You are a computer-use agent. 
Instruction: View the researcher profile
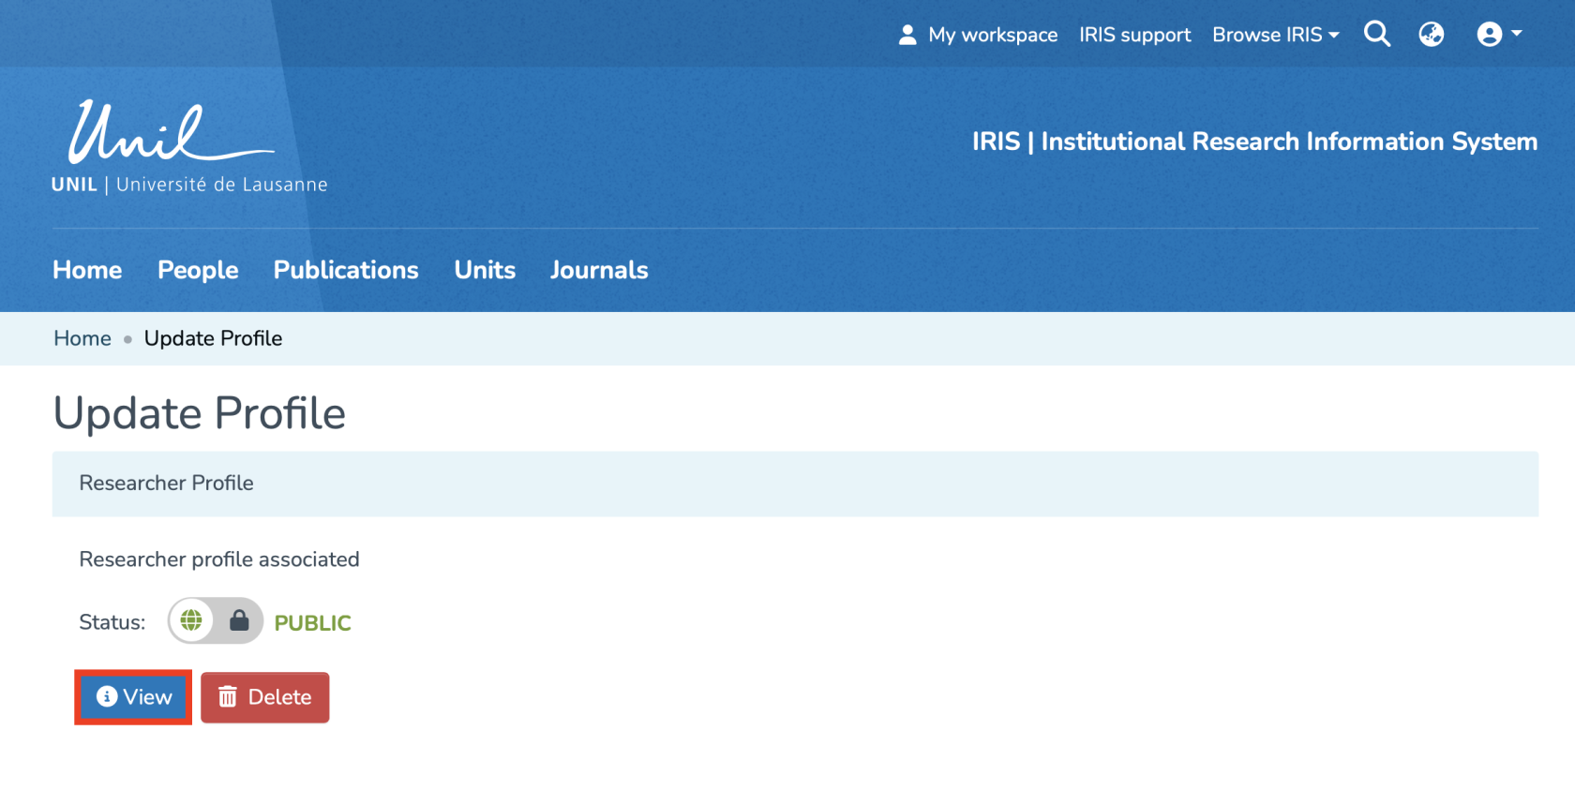pyautogui.click(x=134, y=697)
